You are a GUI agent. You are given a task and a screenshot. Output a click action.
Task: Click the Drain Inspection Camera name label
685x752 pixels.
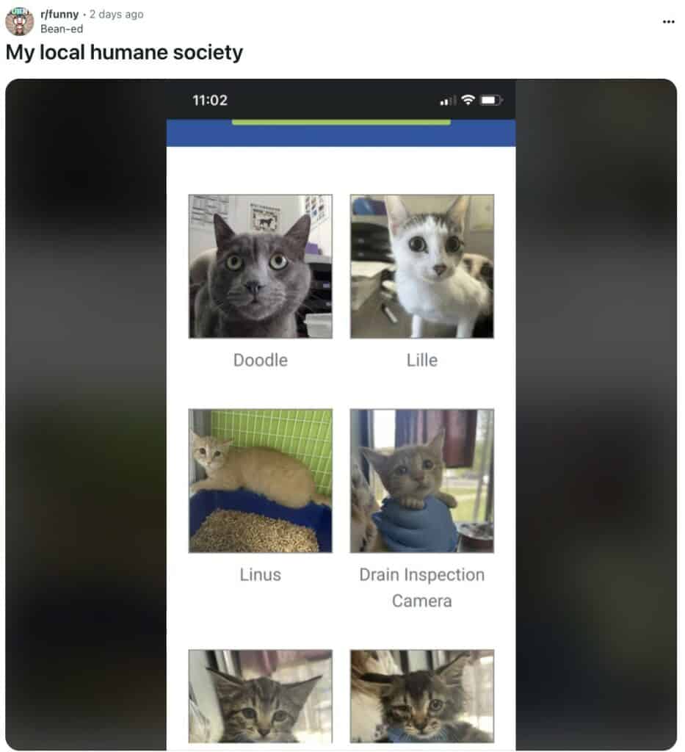[x=422, y=587]
